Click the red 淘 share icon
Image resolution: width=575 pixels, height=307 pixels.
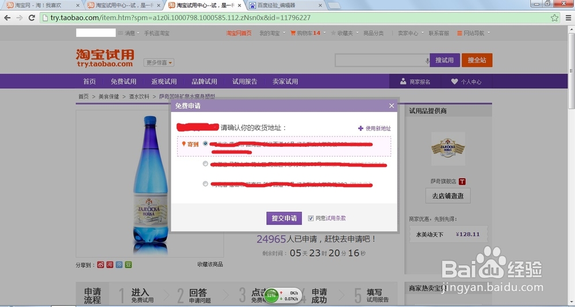point(110,265)
